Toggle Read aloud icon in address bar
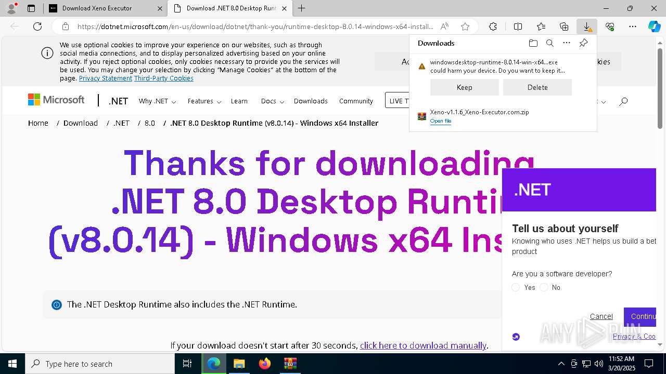 (x=444, y=26)
